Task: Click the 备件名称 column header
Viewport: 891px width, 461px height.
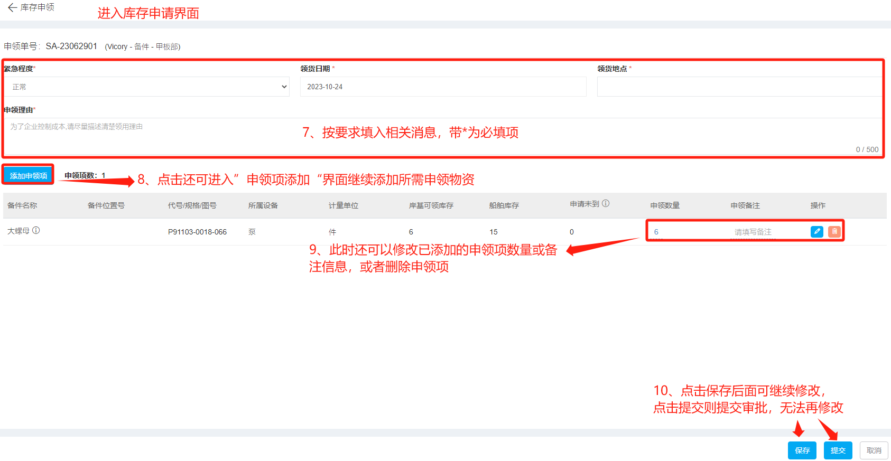Action: tap(22, 205)
